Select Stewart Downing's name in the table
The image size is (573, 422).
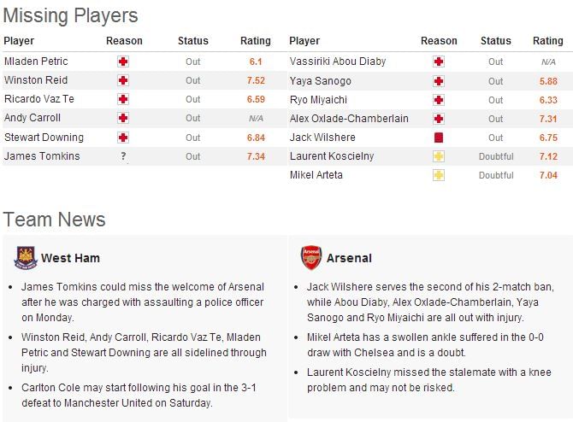click(x=44, y=138)
